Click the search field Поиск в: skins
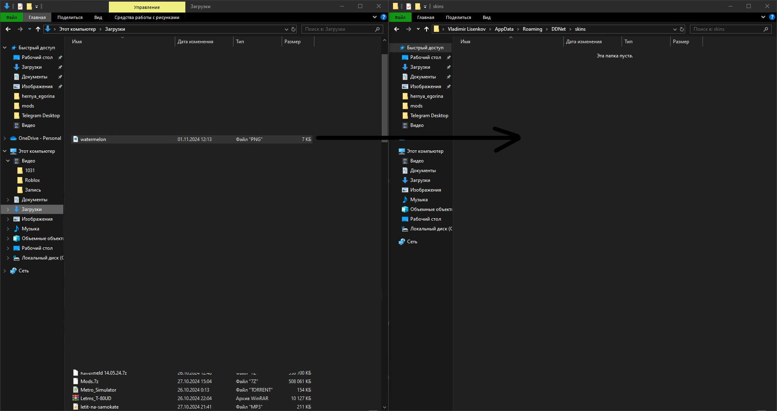The image size is (777, 411). [x=727, y=29]
